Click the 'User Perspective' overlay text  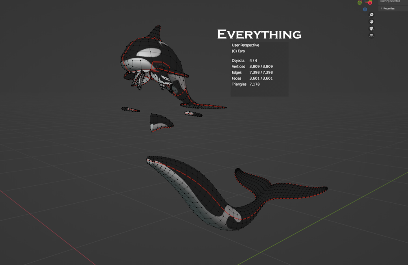pos(245,45)
